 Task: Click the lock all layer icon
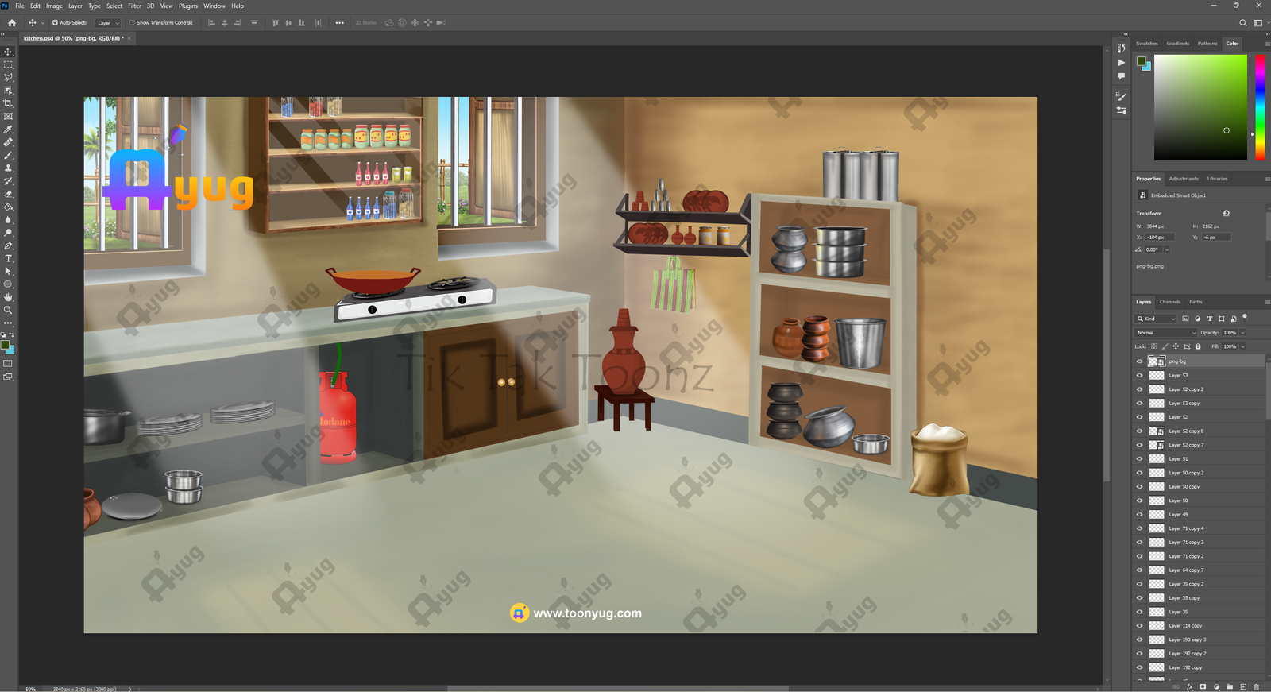tap(1198, 346)
